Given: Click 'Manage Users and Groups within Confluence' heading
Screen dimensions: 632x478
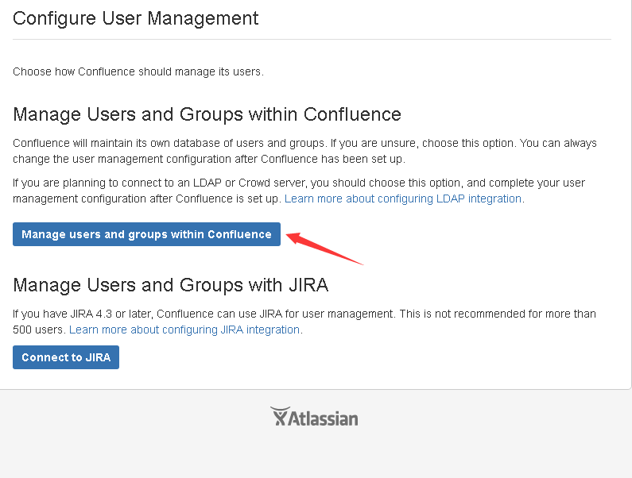Looking at the screenshot, I should point(207,114).
